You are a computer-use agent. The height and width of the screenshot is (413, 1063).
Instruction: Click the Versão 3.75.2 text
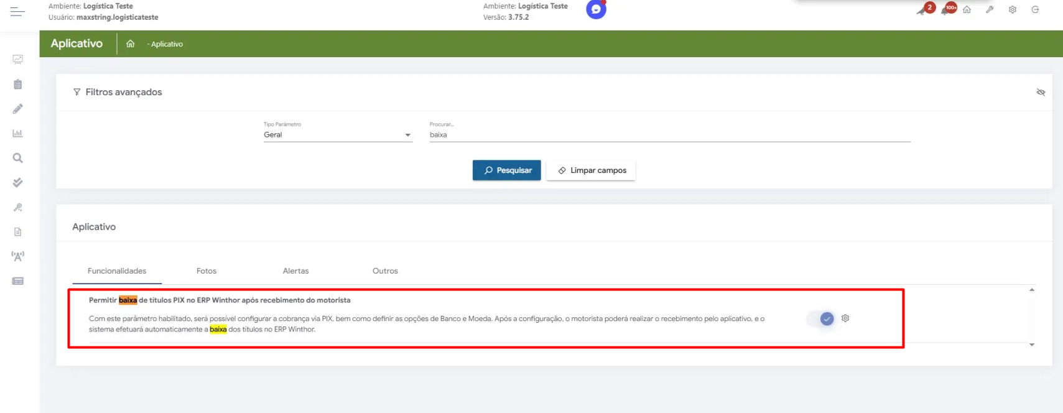click(506, 17)
